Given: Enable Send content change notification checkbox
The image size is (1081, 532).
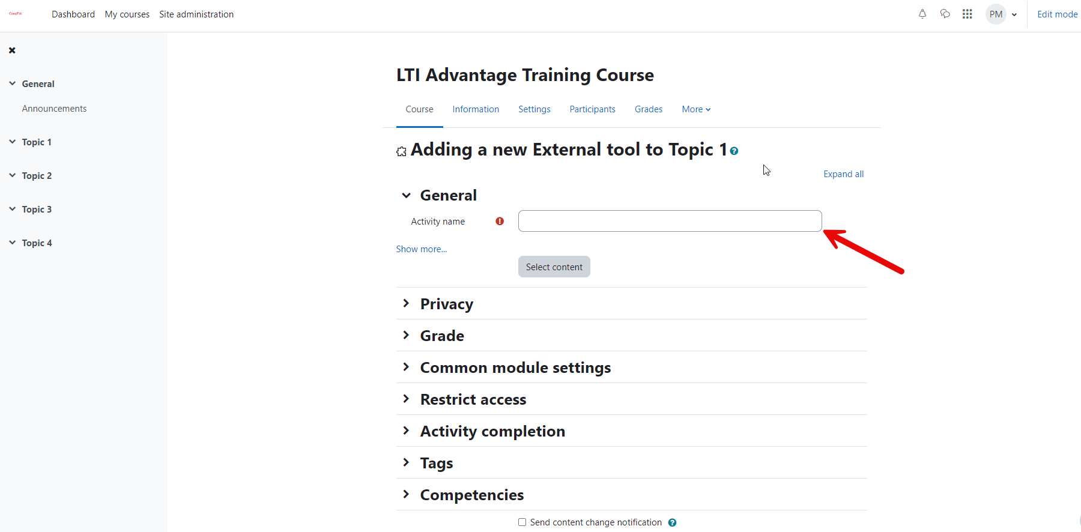Looking at the screenshot, I should tap(522, 522).
